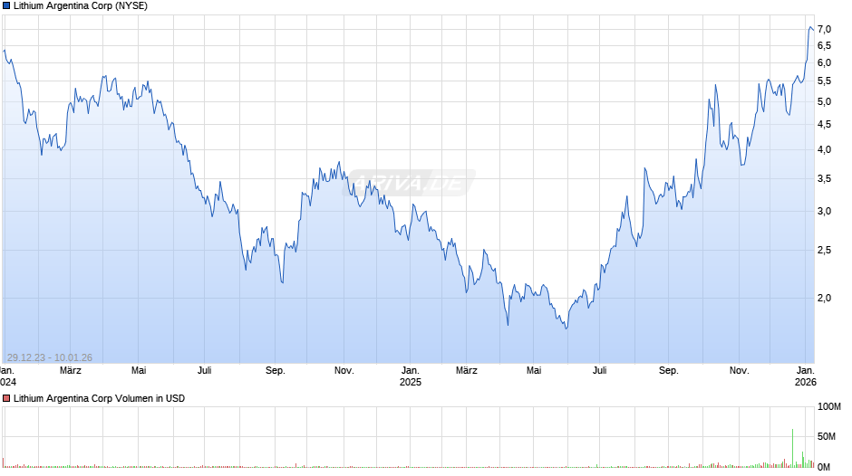Click the 50M volume axis label
852x476 pixels.
point(827,437)
